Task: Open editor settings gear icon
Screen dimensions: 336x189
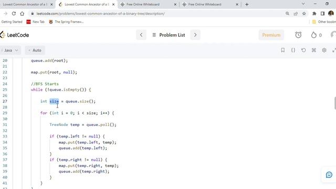Action: point(324,50)
